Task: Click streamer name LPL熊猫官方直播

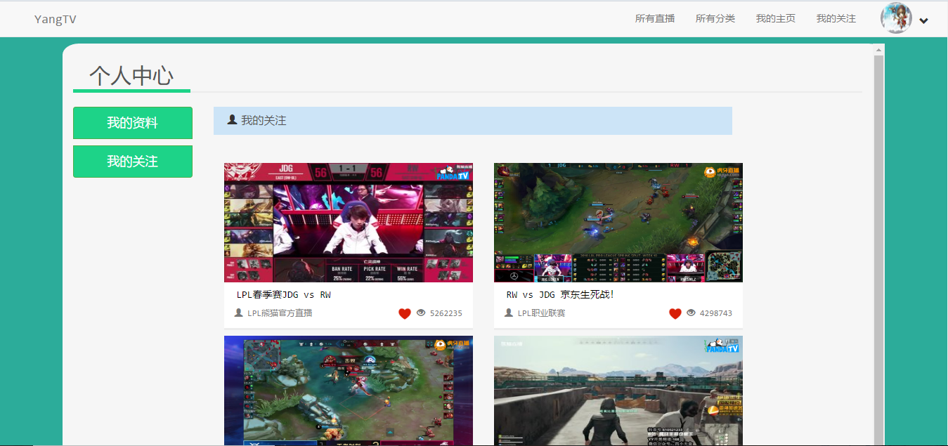Action: [280, 313]
